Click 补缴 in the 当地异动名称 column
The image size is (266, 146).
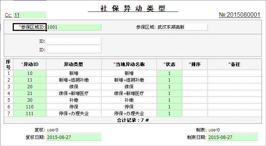129,100
